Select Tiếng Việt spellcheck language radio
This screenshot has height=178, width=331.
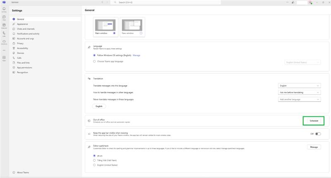click(x=94, y=160)
